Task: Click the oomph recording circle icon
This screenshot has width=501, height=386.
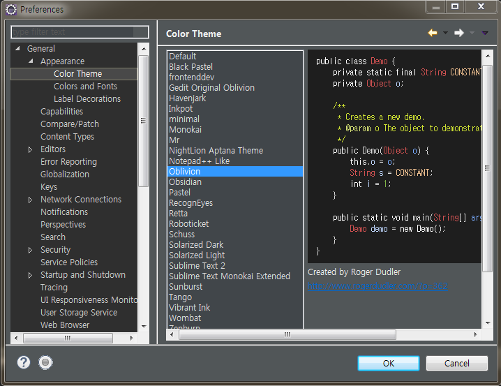Action: click(45, 362)
